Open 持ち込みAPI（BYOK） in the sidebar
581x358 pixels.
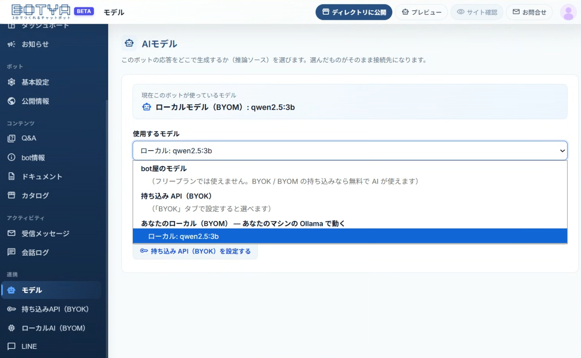pyautogui.click(x=51, y=309)
